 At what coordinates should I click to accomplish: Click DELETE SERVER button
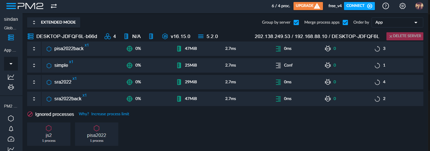pos(405,36)
